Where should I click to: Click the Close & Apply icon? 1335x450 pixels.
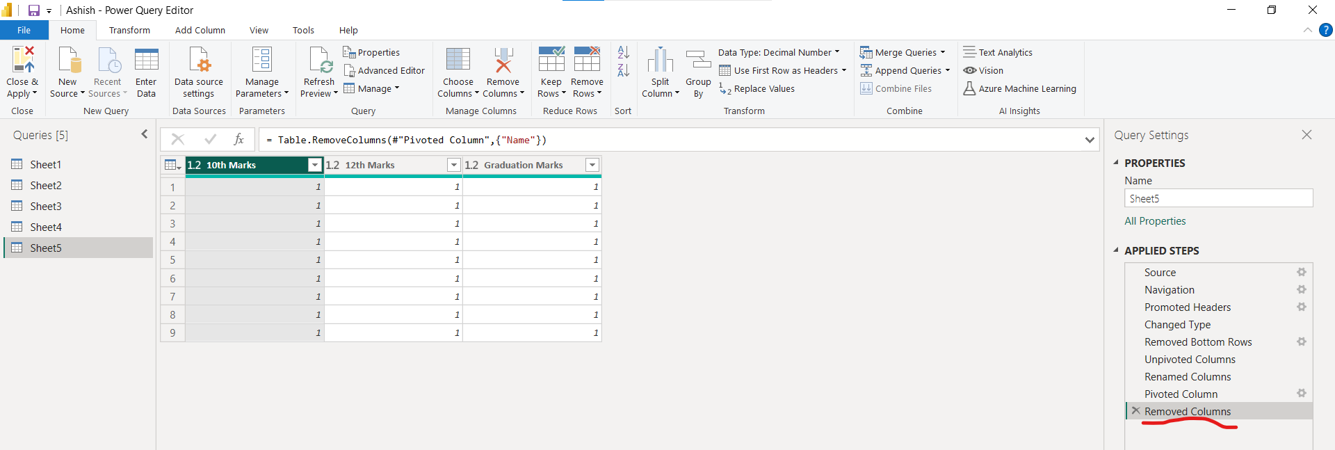pyautogui.click(x=22, y=61)
